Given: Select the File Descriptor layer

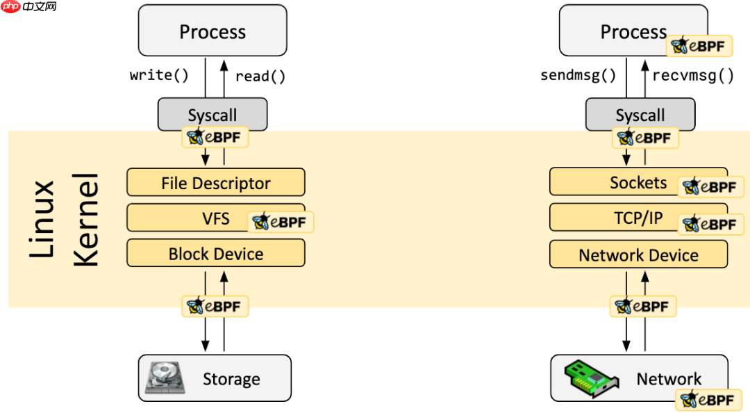Looking at the screenshot, I should tap(215, 183).
